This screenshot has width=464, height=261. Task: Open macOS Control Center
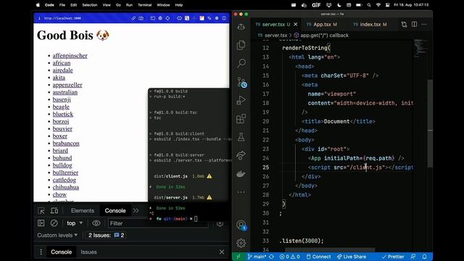387,5
